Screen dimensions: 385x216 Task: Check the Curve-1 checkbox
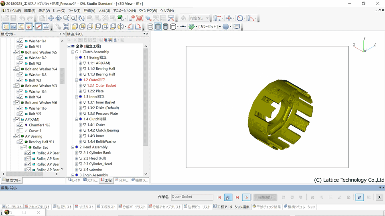tap(21, 130)
